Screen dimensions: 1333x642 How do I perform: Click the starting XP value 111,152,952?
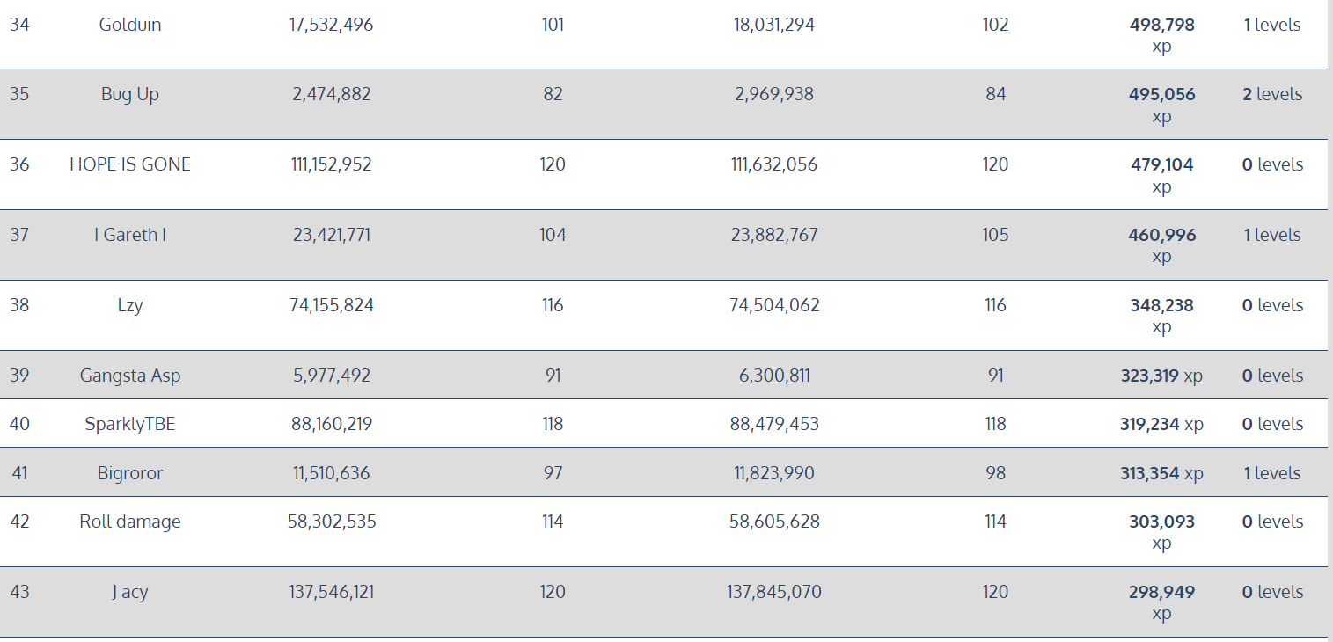(x=332, y=164)
